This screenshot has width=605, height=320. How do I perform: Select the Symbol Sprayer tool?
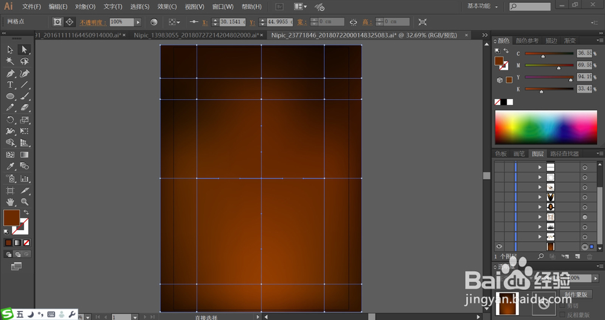[x=10, y=178]
